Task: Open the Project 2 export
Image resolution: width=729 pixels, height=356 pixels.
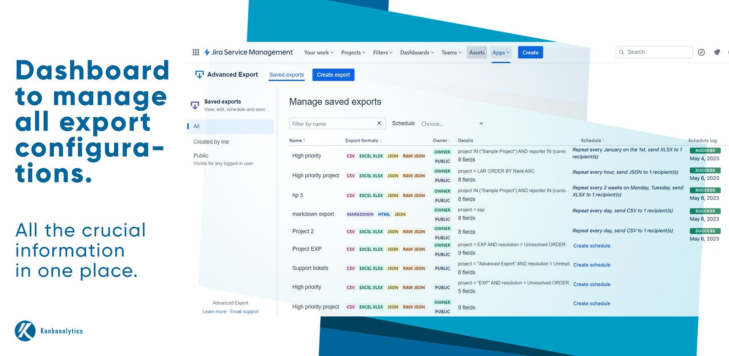Action: click(303, 231)
